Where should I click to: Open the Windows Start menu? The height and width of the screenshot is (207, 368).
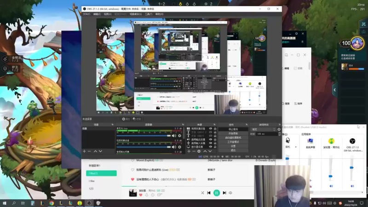pyautogui.click(x=4, y=203)
